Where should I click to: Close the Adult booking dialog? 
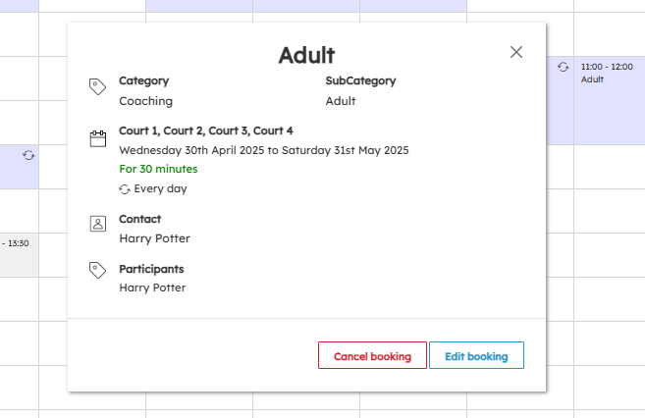[x=516, y=52]
